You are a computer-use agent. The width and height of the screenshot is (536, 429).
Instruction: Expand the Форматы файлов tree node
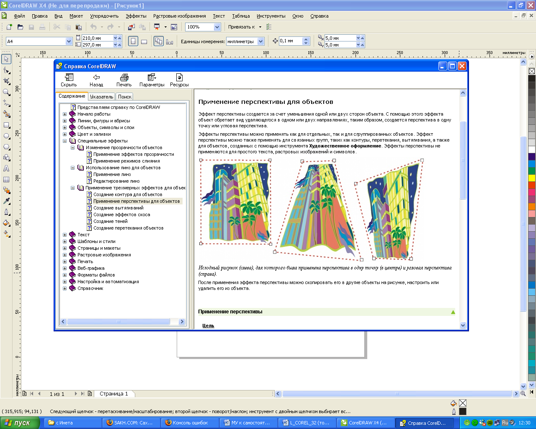click(65, 275)
